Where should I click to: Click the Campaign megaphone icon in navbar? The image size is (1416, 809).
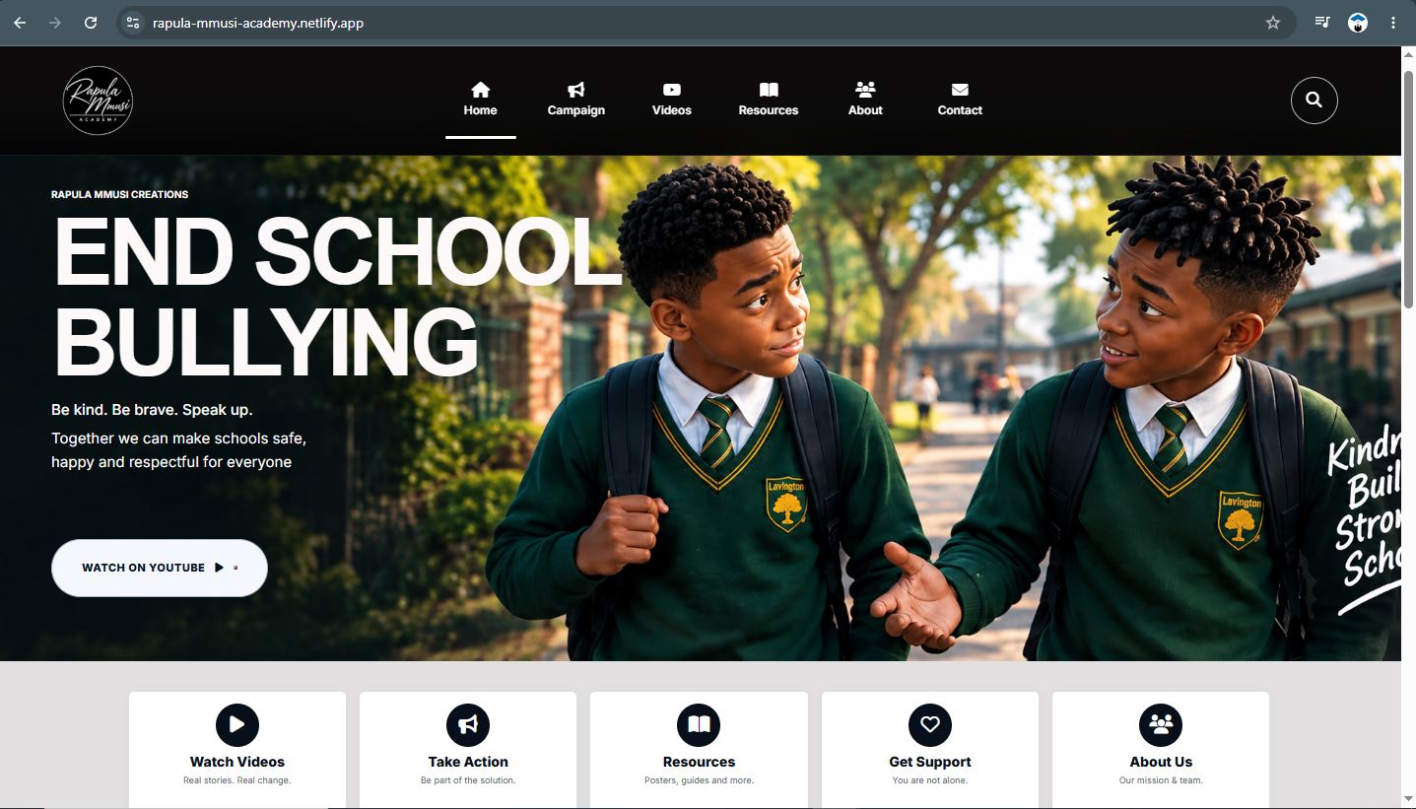point(576,90)
